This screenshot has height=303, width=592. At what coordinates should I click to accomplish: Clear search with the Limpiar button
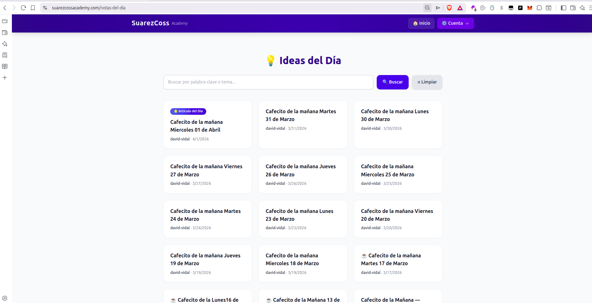tap(427, 82)
